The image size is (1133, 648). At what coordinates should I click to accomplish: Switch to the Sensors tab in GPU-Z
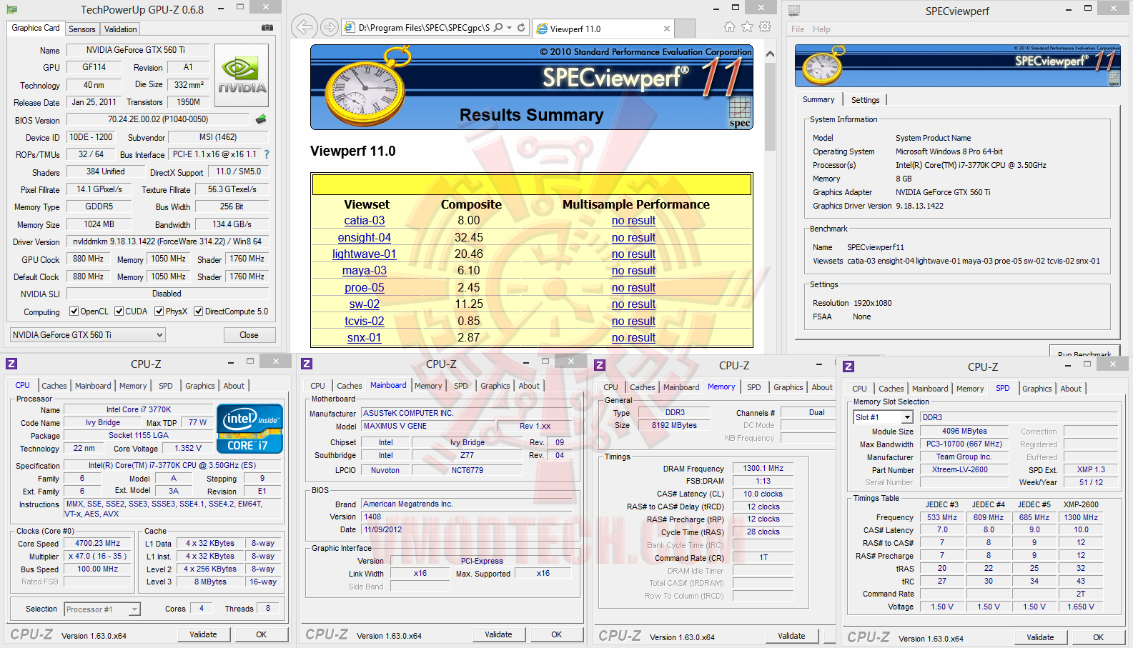click(81, 29)
